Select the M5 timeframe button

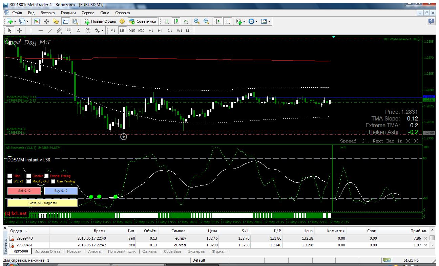pyautogui.click(x=122, y=30)
